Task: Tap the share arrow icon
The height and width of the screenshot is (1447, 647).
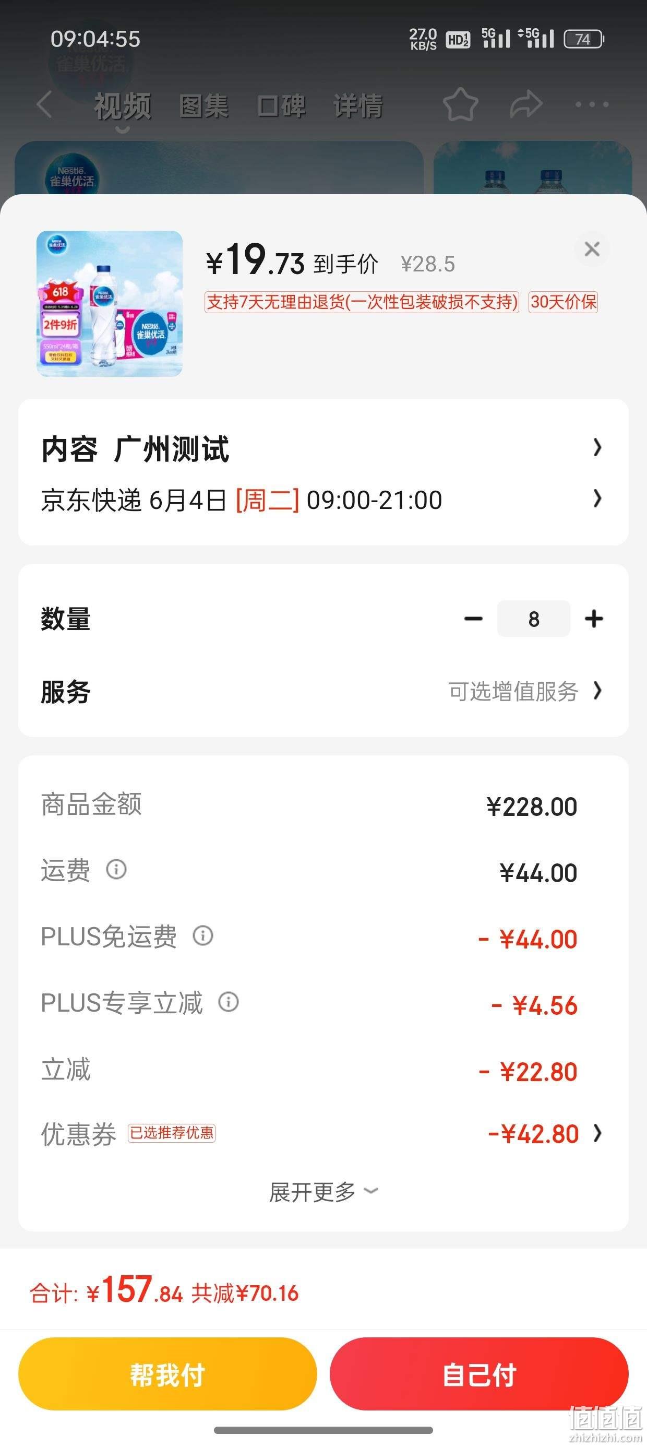Action: point(526,104)
